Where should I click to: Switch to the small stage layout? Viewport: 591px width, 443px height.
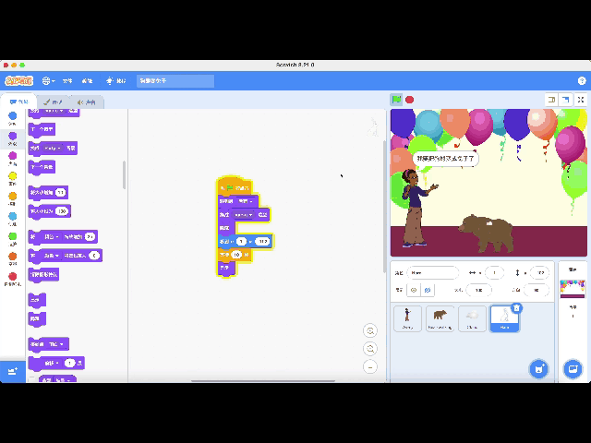551,100
